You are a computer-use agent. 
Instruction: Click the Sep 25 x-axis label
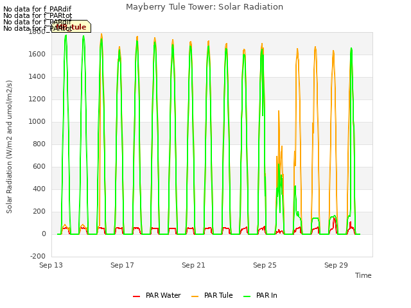click(265, 265)
